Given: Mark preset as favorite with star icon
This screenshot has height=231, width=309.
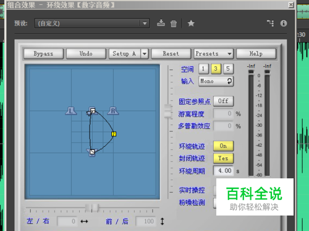Looking at the screenshot, I should point(191,24).
